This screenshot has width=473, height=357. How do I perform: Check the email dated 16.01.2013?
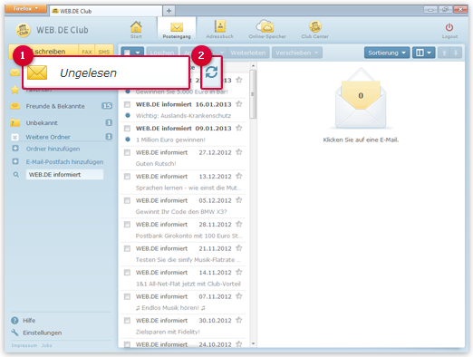pos(127,104)
